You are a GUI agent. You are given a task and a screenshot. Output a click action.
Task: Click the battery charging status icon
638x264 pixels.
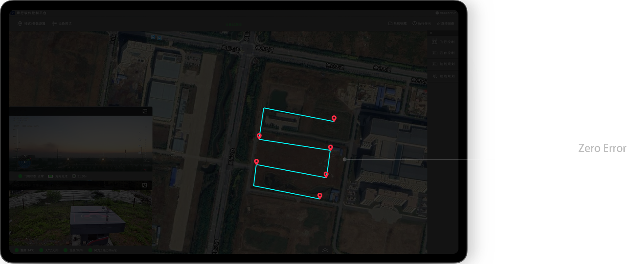point(51,176)
